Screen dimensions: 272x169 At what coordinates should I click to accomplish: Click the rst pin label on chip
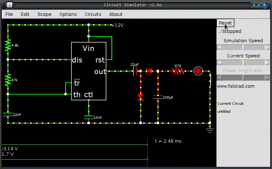pos(100,60)
